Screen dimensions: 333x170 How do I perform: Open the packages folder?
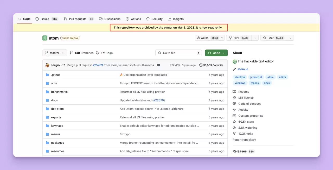click(57, 143)
